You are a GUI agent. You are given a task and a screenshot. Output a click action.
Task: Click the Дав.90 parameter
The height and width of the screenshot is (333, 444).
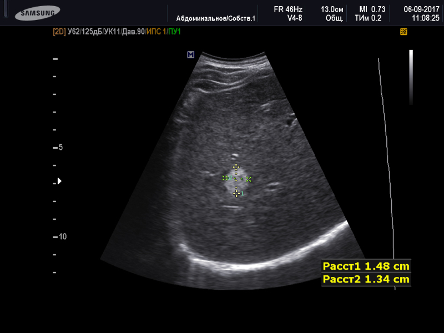coord(133,32)
